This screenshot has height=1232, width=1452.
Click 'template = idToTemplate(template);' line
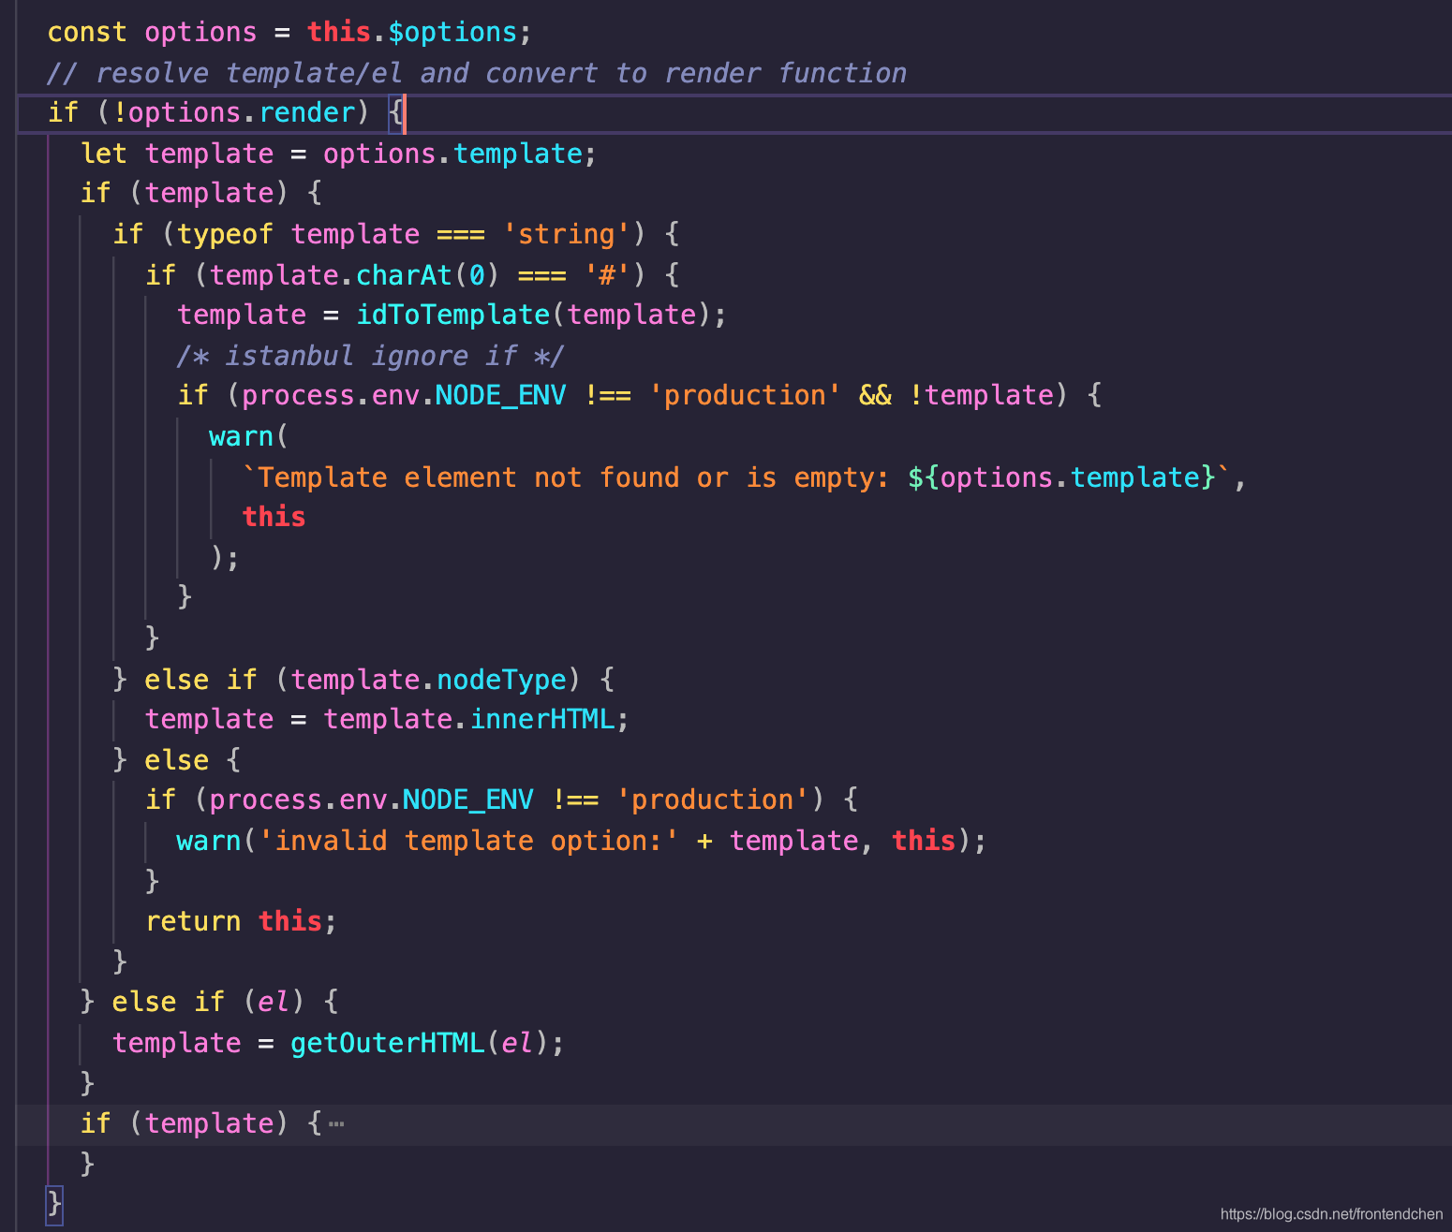(452, 315)
